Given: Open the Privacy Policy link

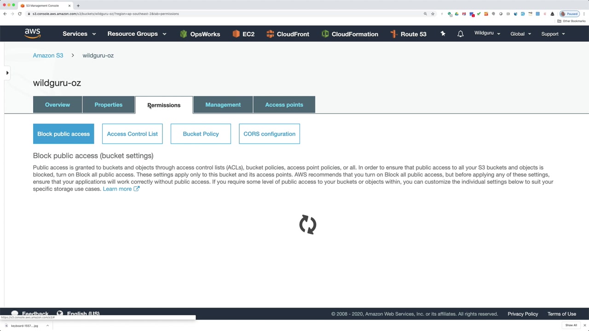Looking at the screenshot, I should pos(523,314).
